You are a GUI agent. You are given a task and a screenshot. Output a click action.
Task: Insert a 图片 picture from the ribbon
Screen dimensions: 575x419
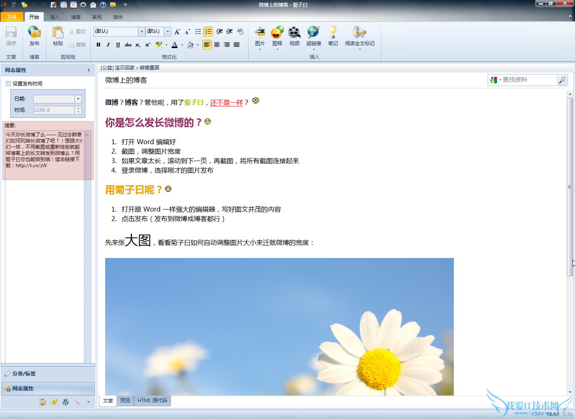(260, 32)
